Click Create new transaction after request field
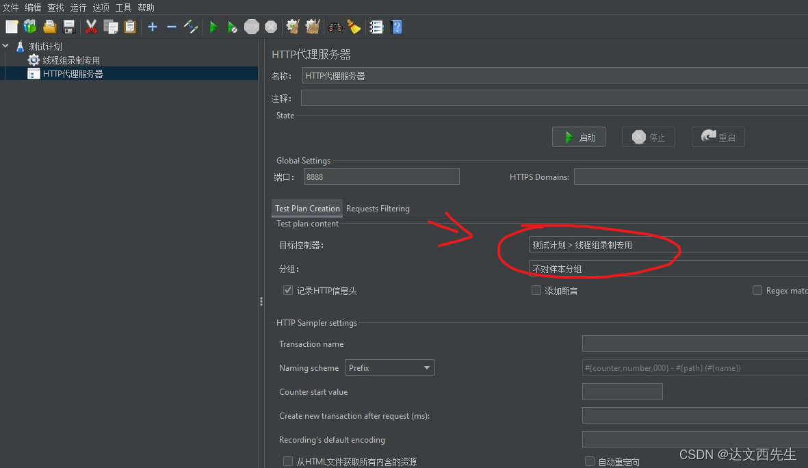This screenshot has width=808, height=468. [x=695, y=415]
